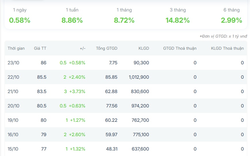This screenshot has height=156, width=250.
Task: Click the 1 ngày 0.58% performance value
Action: [20, 20]
